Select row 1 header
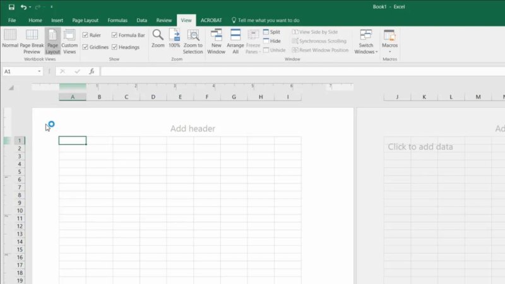This screenshot has width=505, height=284. click(20, 140)
